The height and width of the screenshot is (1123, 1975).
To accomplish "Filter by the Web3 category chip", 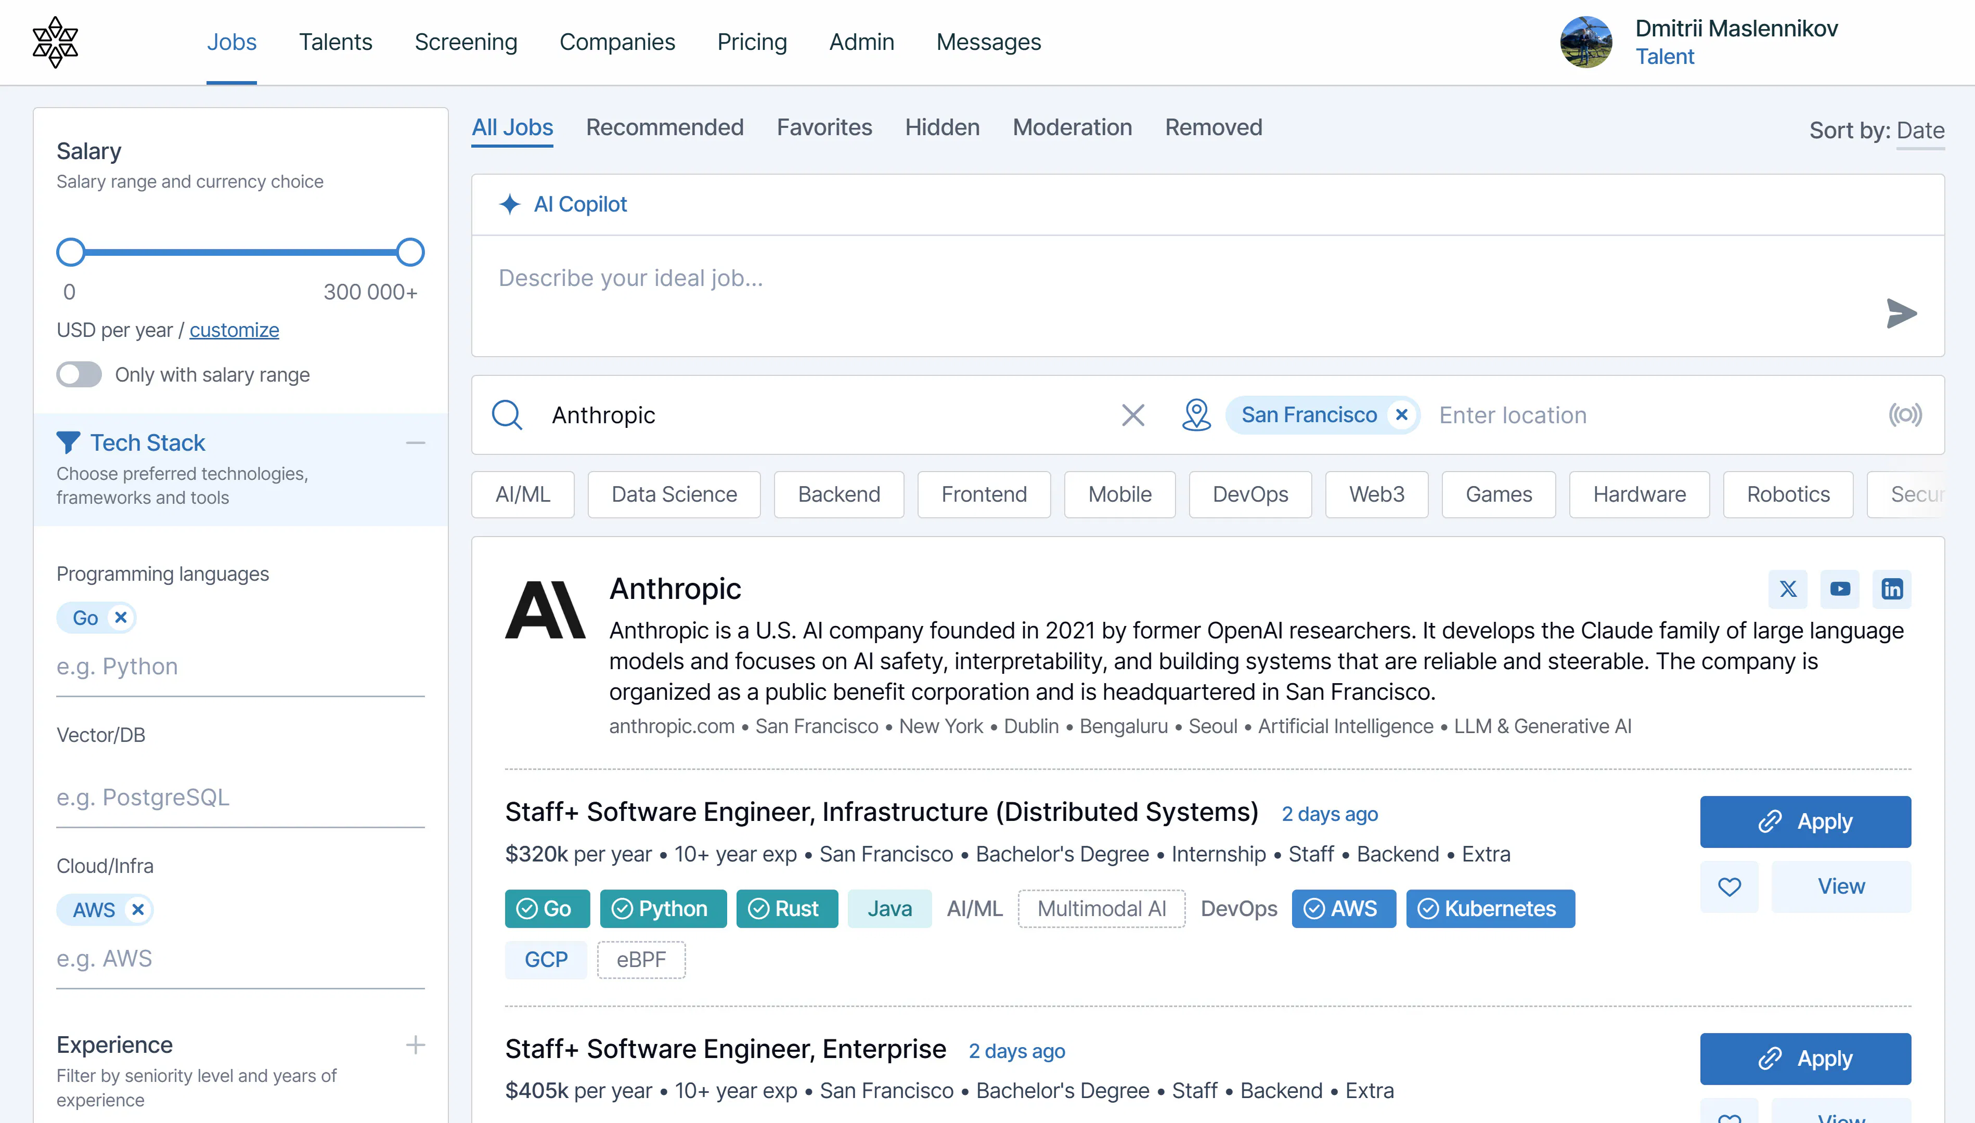I will click(1376, 494).
